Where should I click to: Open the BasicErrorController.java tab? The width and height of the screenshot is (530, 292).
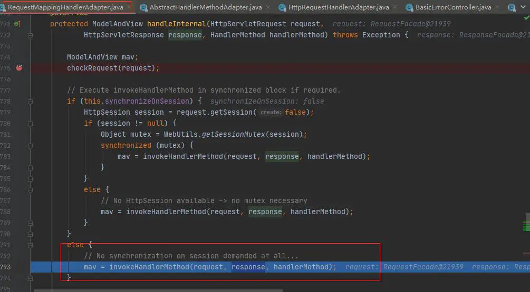click(453, 7)
